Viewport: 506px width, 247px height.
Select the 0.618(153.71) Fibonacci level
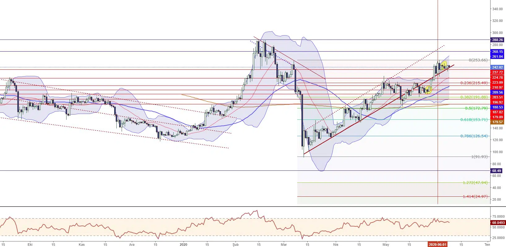474,120
